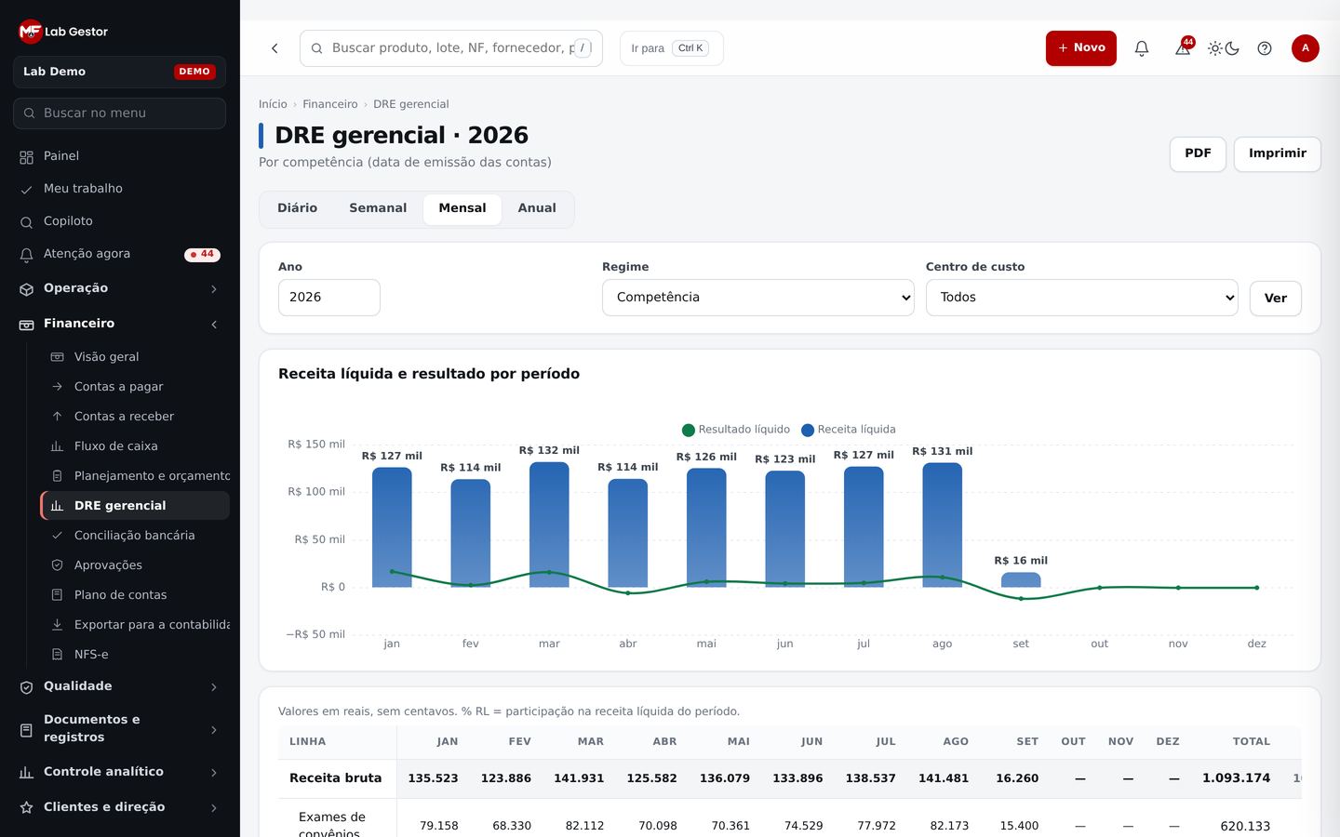Toggle Resultado líquido legend series
The width and height of the screenshot is (1340, 837).
point(736,430)
